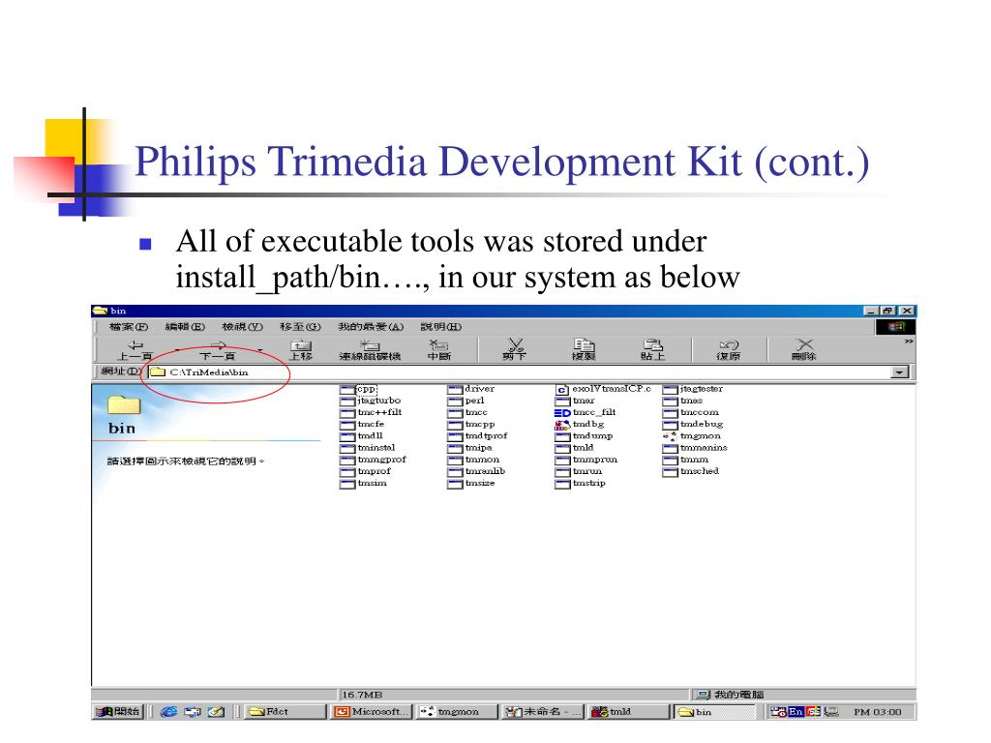Click the Paste (貼上) toolbar icon
Viewport: 991px width, 743px height.
tap(653, 349)
